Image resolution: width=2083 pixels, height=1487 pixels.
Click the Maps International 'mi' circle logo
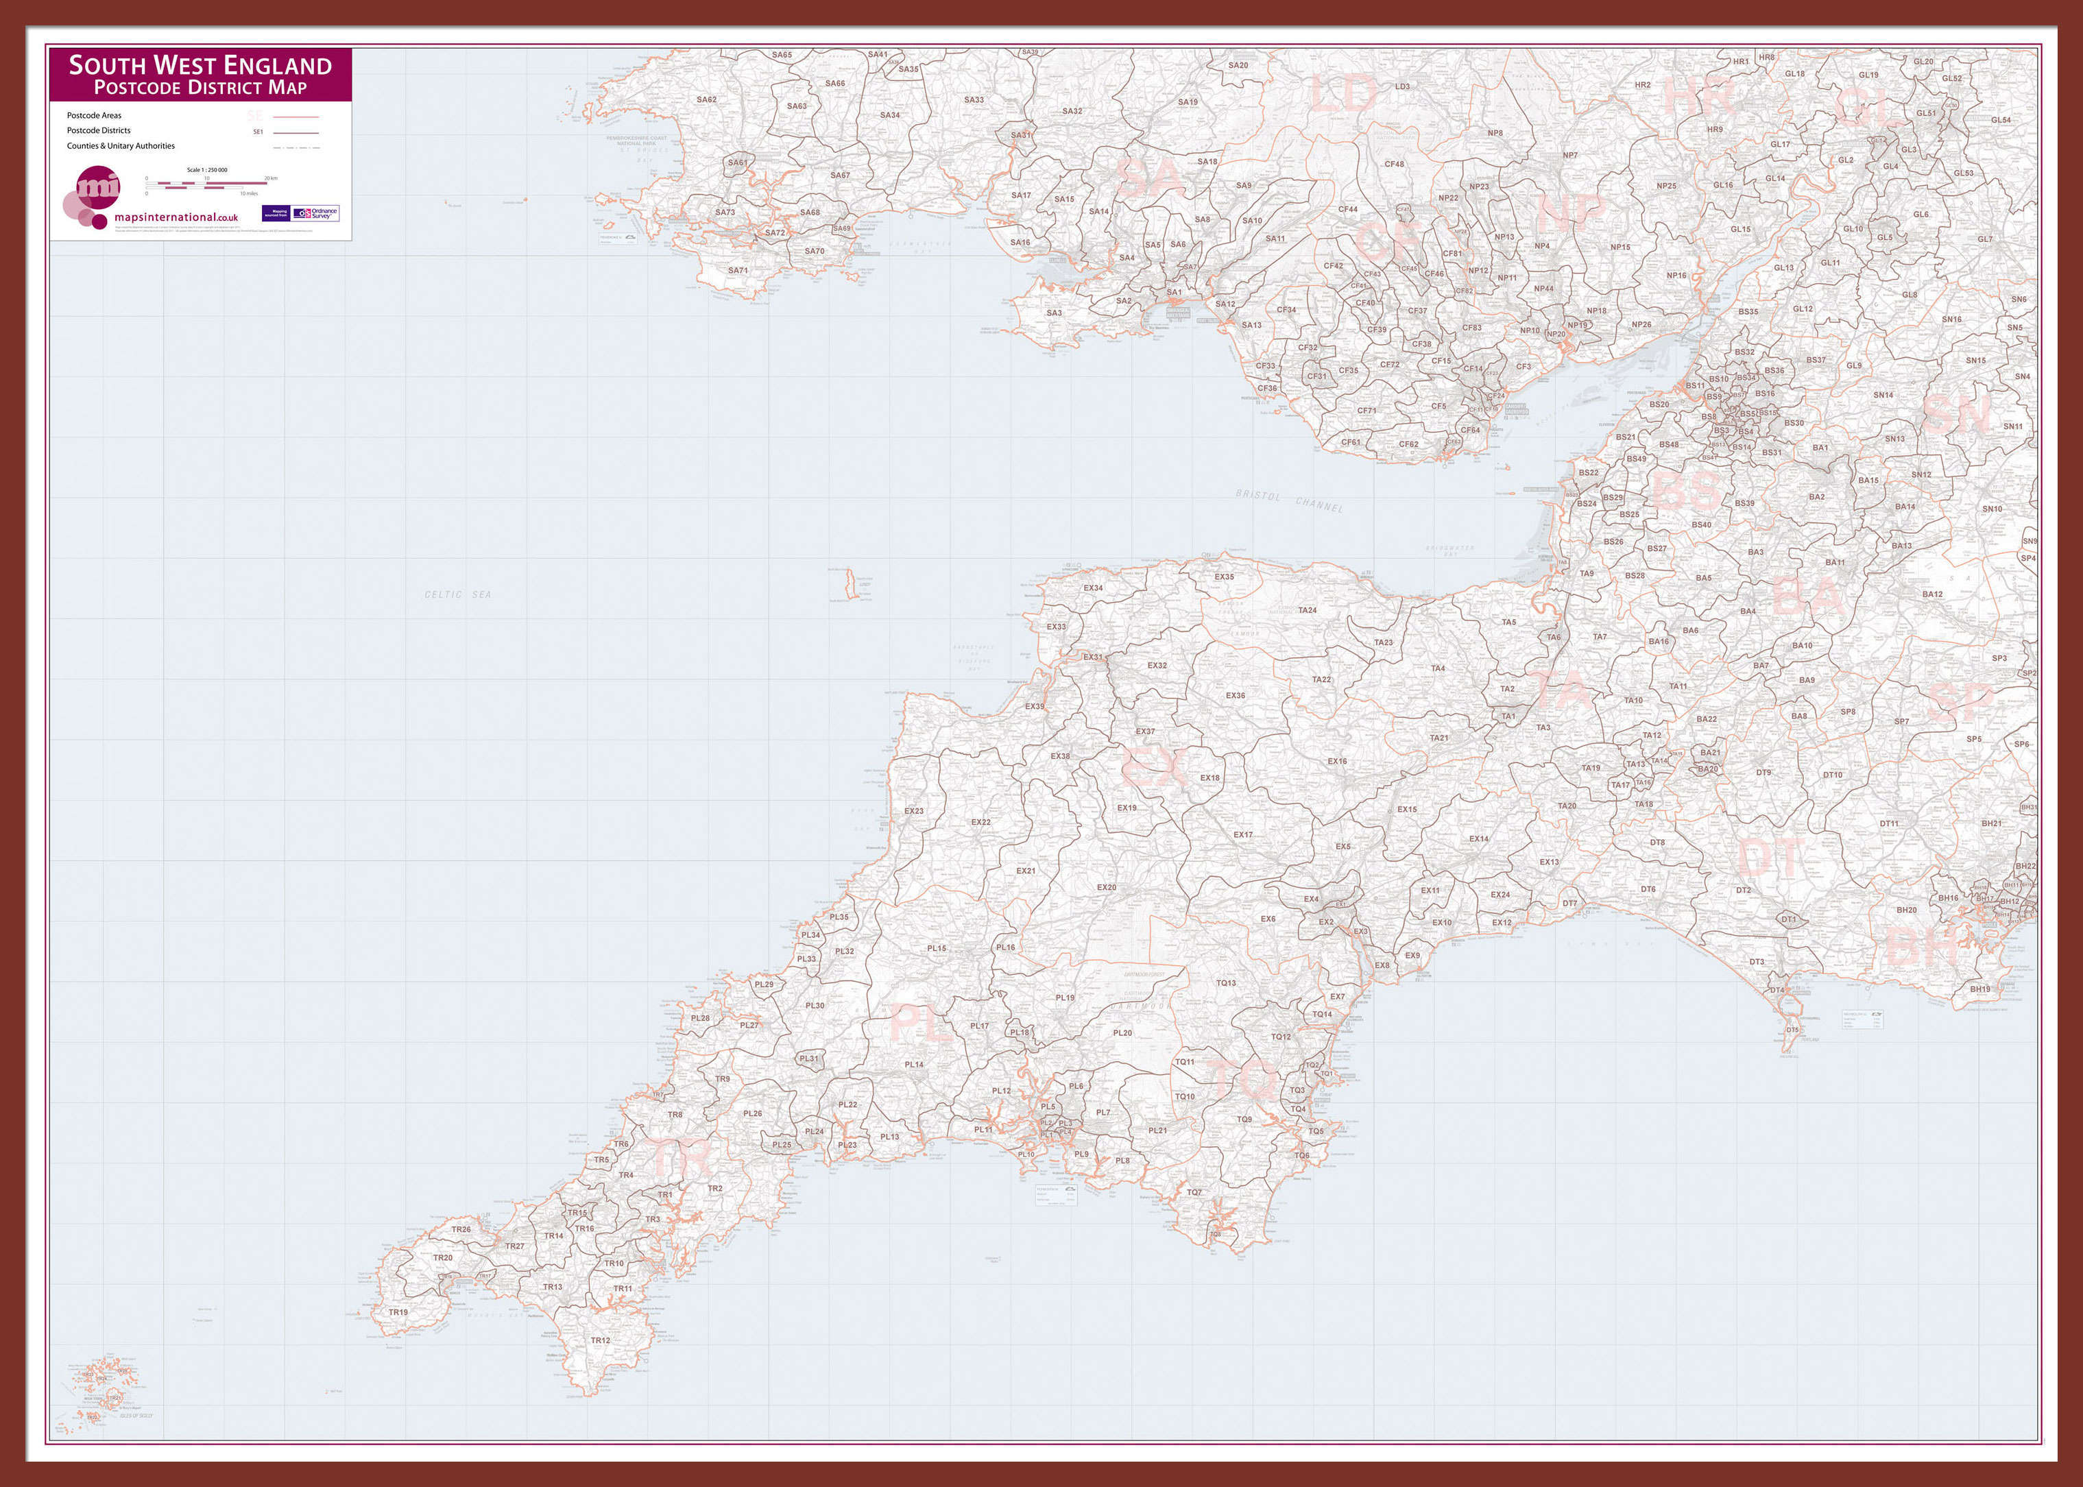[98, 189]
